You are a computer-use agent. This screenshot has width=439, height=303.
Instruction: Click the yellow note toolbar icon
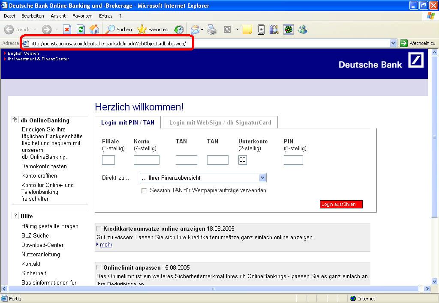(x=247, y=30)
